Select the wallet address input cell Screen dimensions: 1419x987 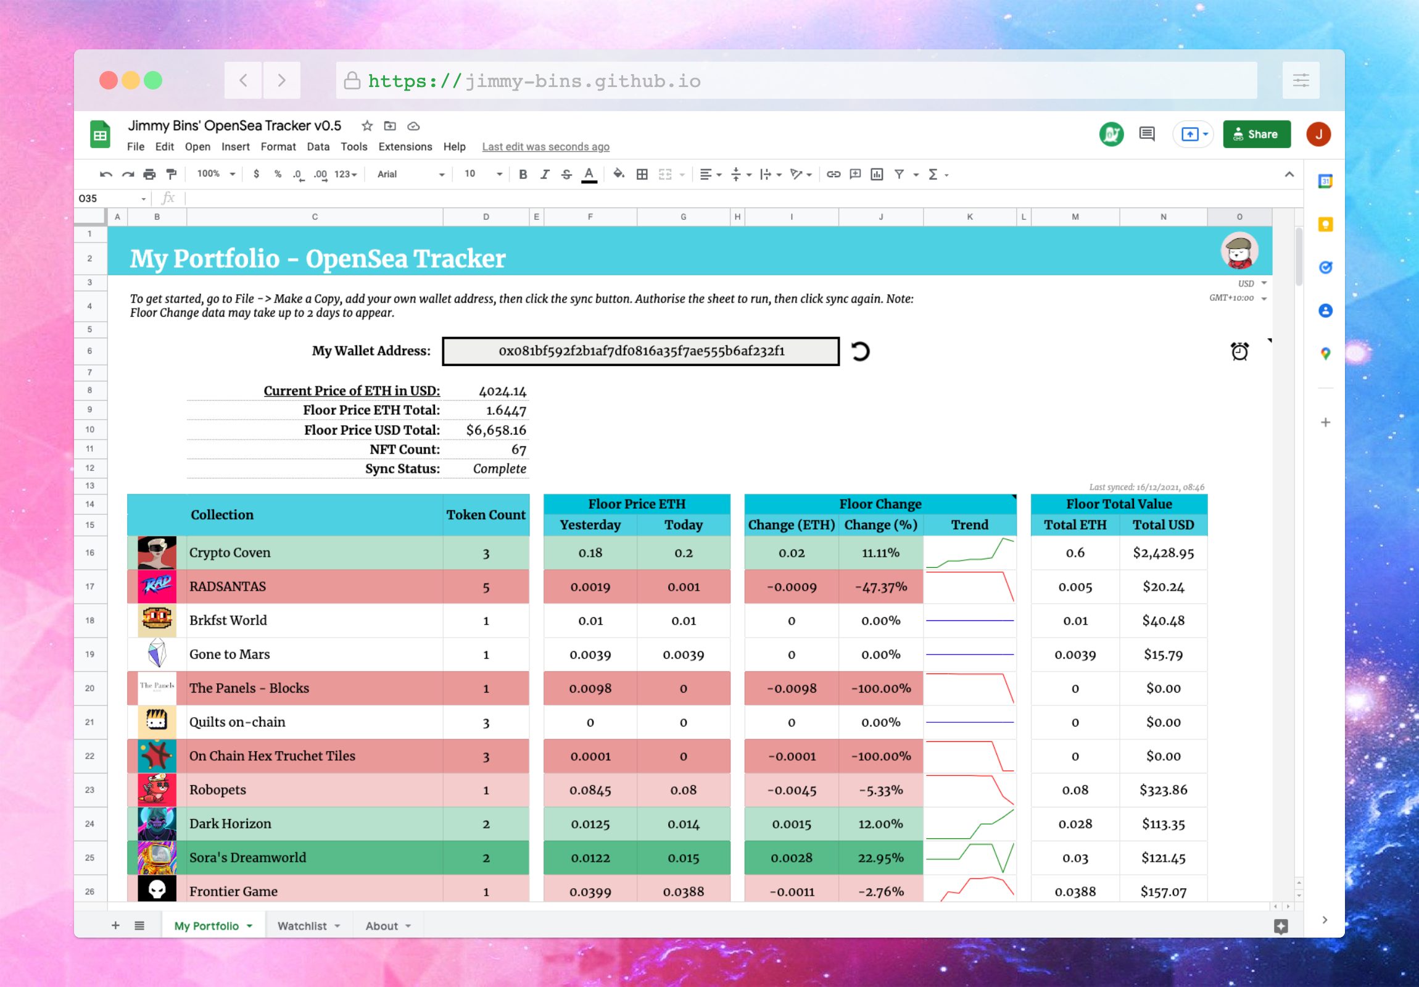point(641,351)
